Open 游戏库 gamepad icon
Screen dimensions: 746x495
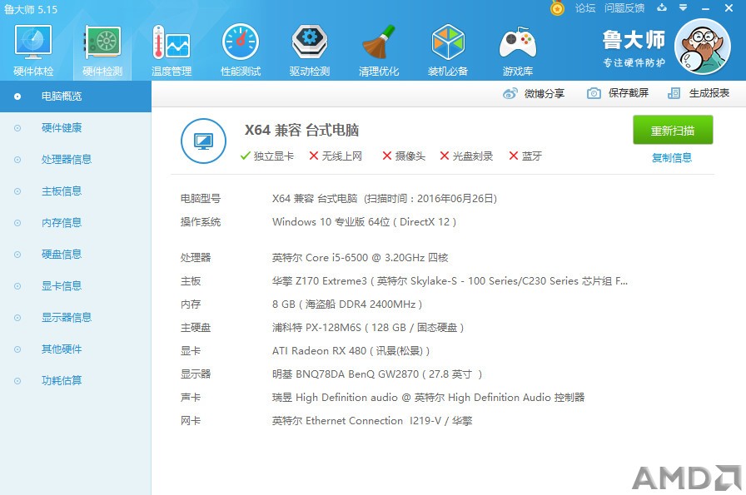[518, 42]
